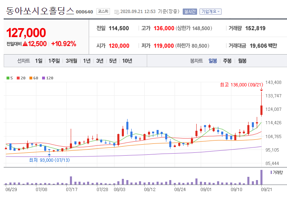Click the current price 127,000

click(x=26, y=33)
